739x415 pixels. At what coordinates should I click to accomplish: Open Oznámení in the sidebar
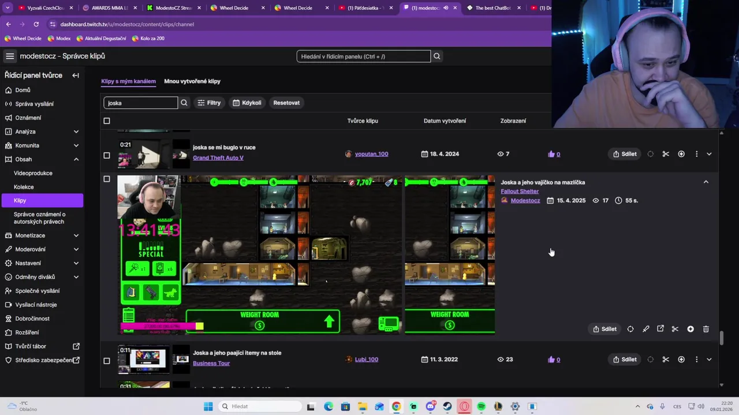[x=28, y=118]
